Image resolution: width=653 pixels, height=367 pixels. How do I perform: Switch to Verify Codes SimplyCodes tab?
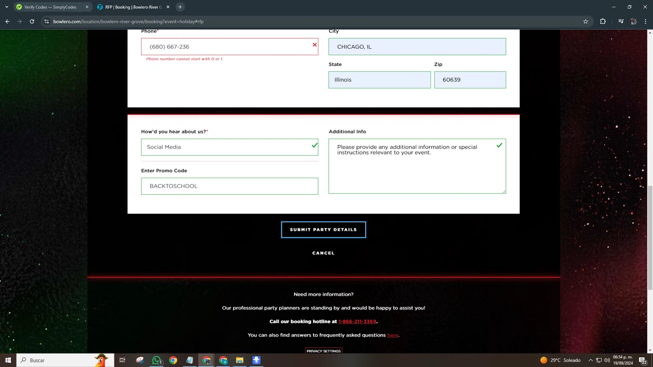[50, 7]
